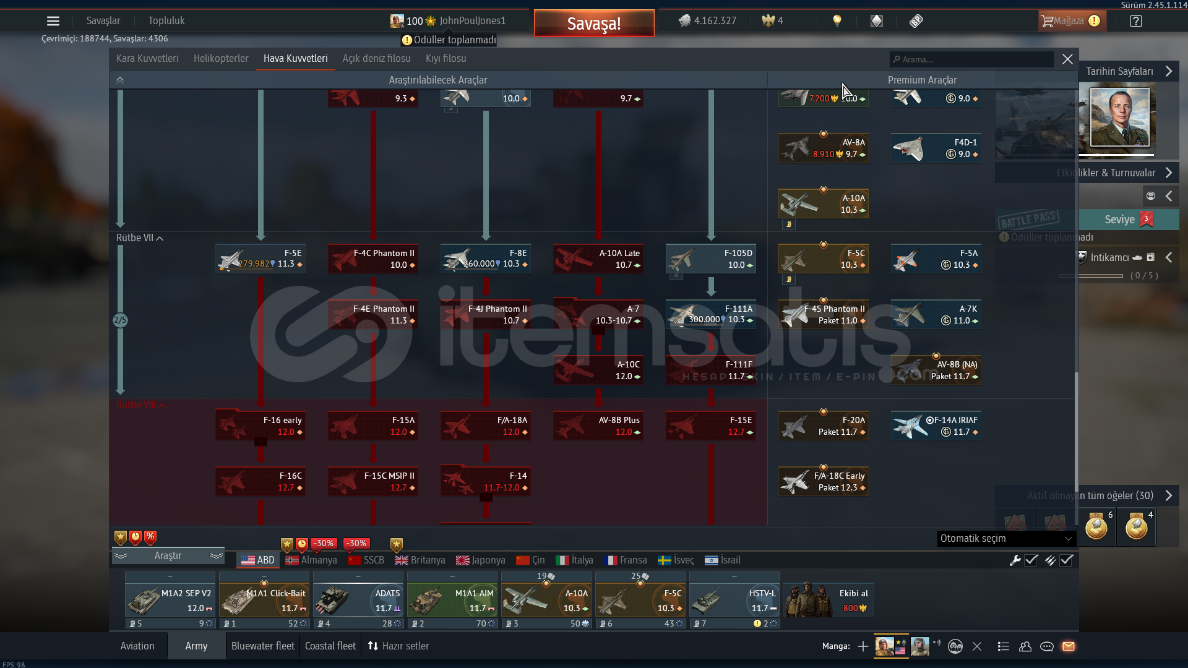Select the Almanya nation tab

[311, 560]
